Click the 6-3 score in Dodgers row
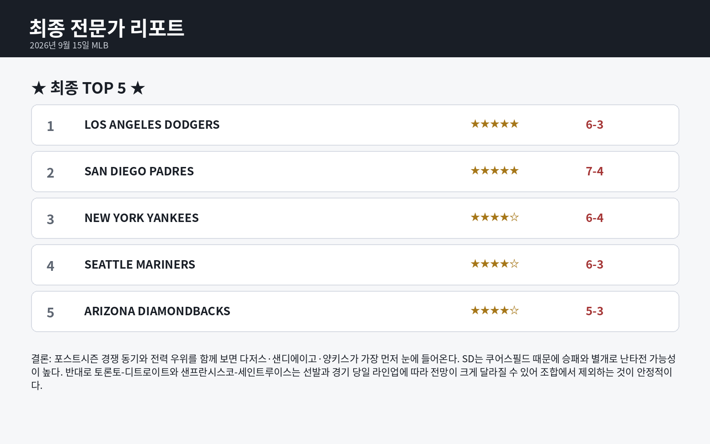710x444 pixels. coord(595,125)
